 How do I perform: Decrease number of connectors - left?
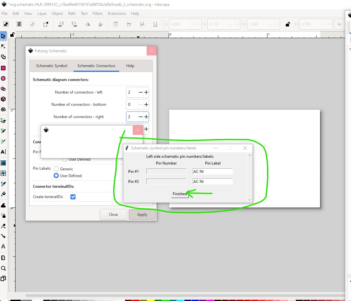pyautogui.click(x=140, y=92)
